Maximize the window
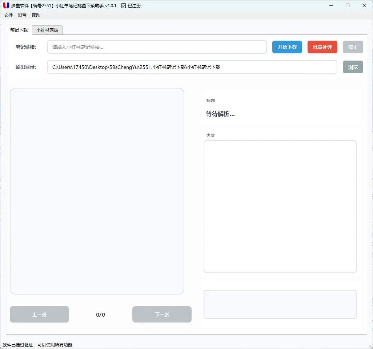This screenshot has width=373, height=349. pos(348,5)
